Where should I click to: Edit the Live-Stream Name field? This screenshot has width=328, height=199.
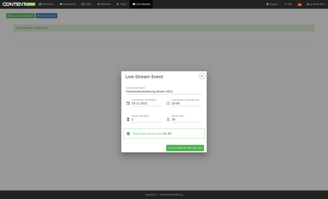coord(164,91)
